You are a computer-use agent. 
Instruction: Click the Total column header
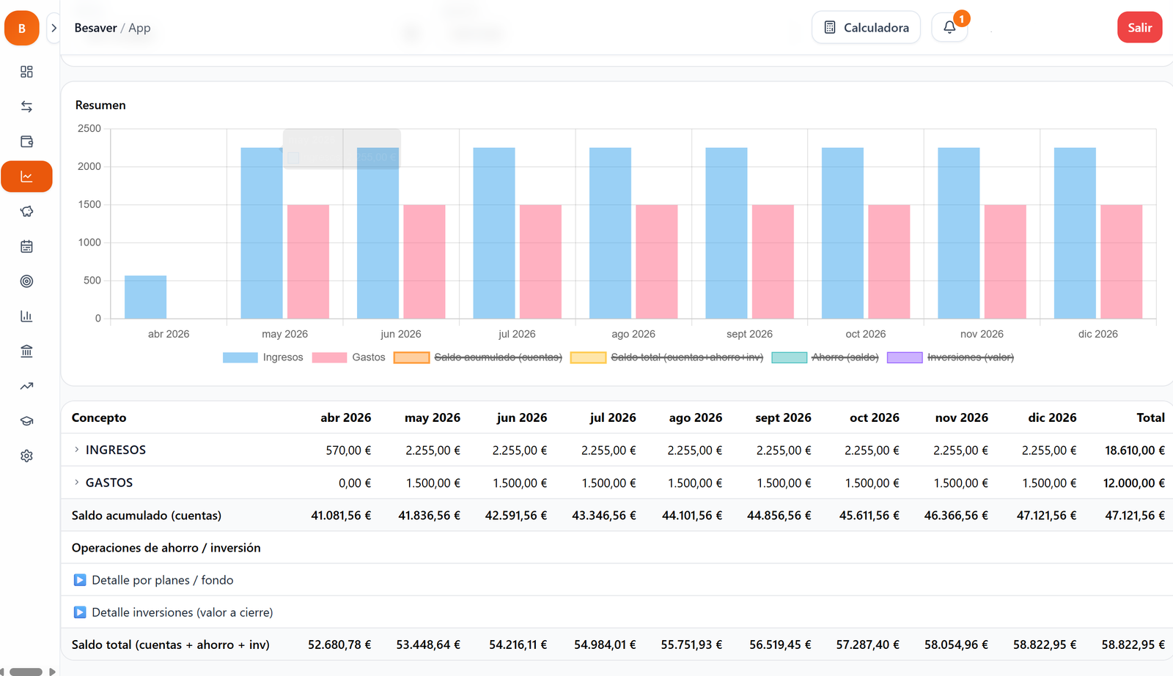(1150, 417)
